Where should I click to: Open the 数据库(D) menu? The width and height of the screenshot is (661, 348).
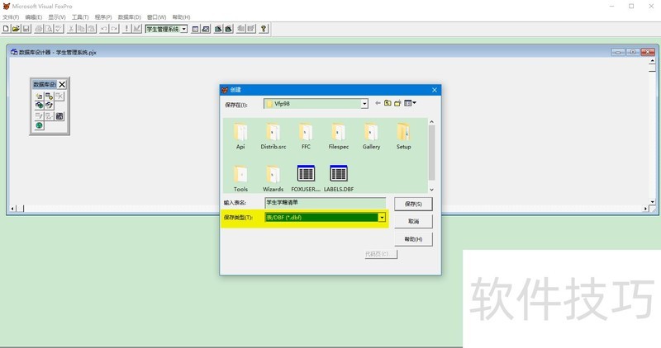pos(129,16)
